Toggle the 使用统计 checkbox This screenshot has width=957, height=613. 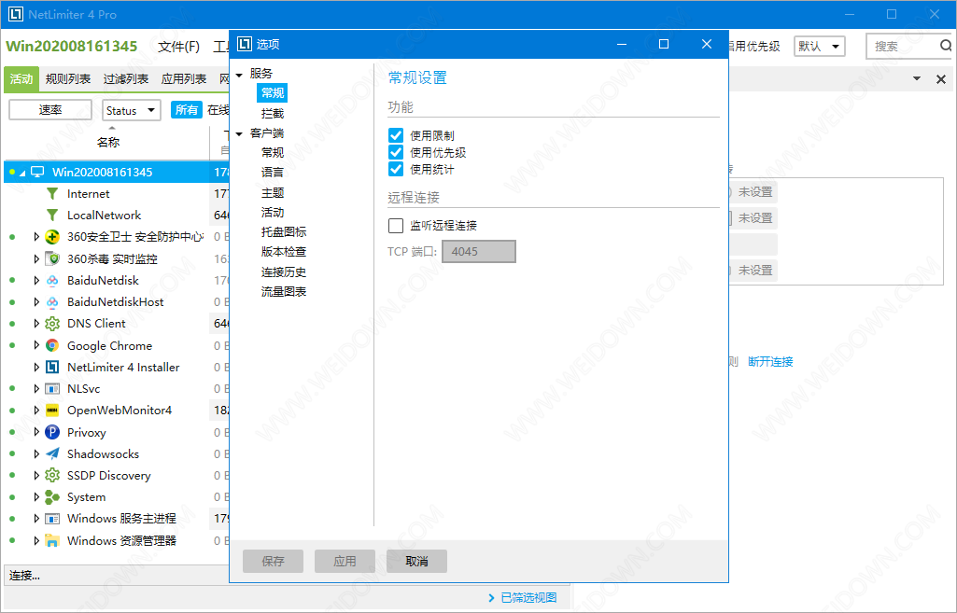pos(396,169)
